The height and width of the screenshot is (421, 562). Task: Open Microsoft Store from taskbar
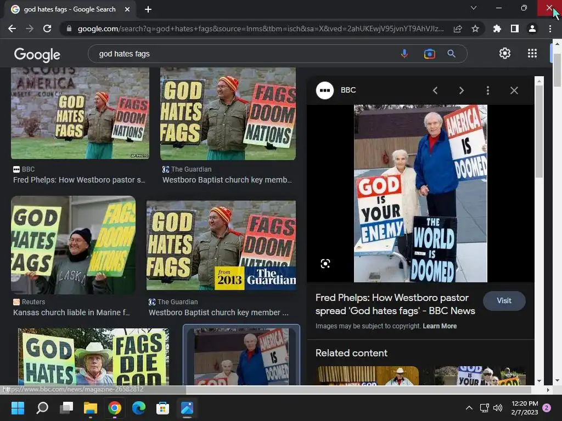[162, 407]
